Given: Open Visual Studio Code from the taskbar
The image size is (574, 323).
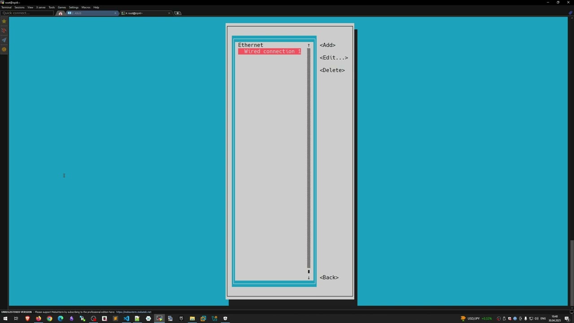Looking at the screenshot, I should point(126,319).
